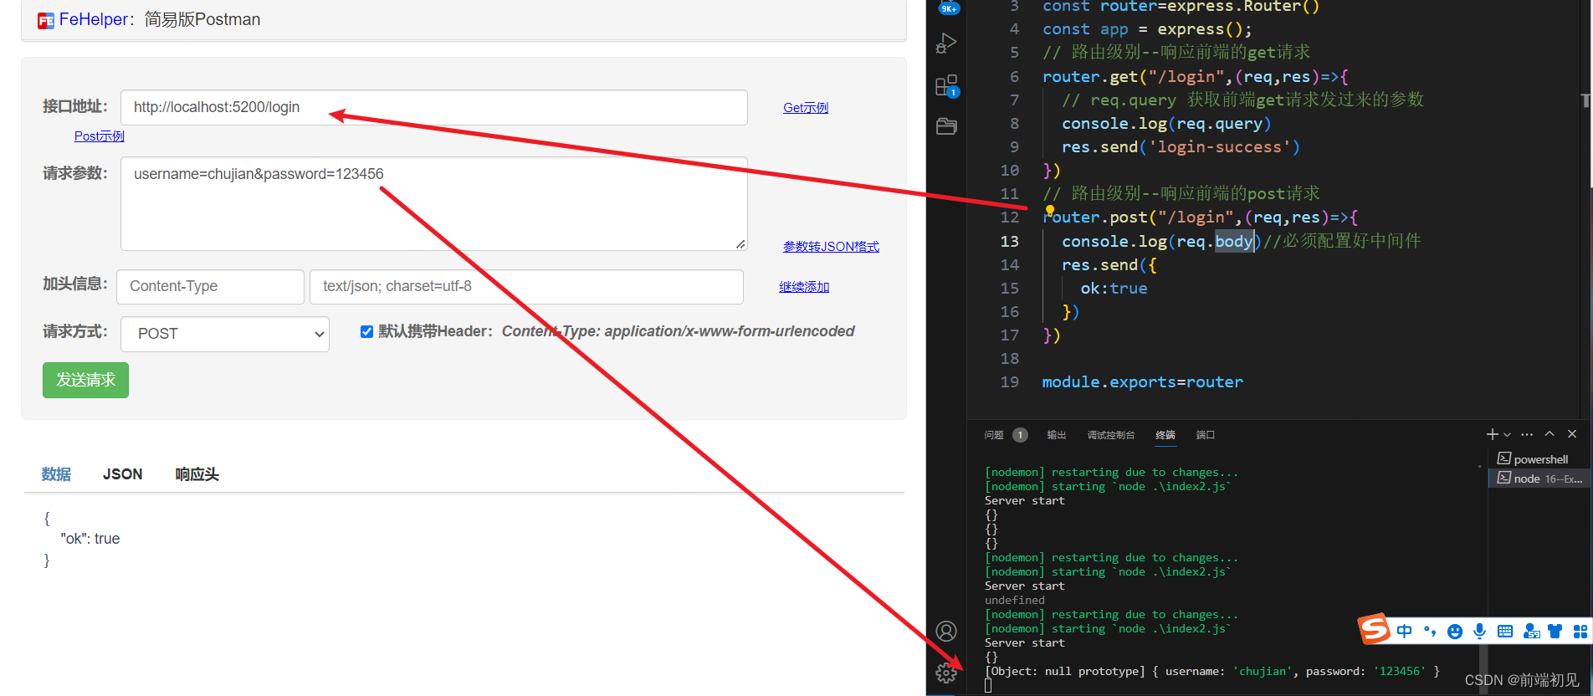Click the 请求参数 textarea
Screen dimensions: 1593x696
(434, 203)
